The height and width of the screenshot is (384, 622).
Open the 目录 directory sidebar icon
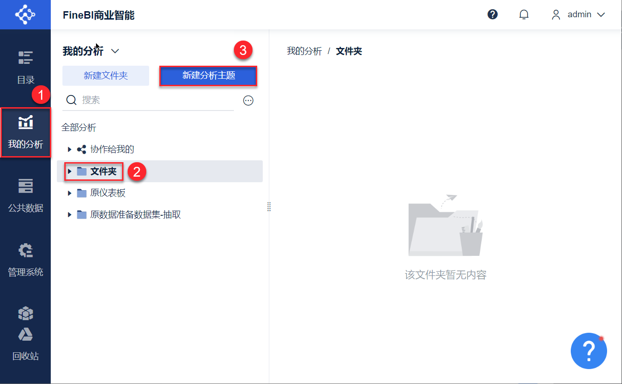26,67
